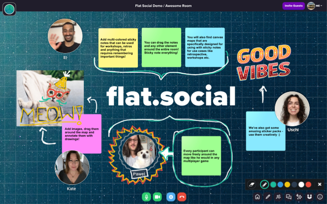The width and height of the screenshot is (327, 204).
Task: Turn off the camera
Action: point(157,197)
